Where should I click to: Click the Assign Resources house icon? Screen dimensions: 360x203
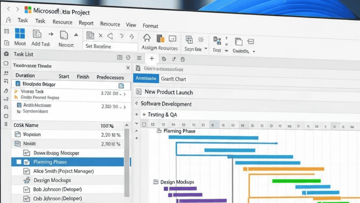147,38
